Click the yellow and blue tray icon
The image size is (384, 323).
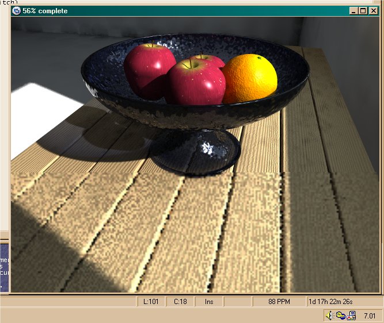(340, 315)
